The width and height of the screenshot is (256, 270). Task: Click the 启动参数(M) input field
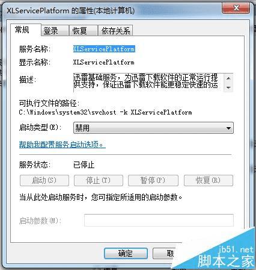click(x=159, y=220)
